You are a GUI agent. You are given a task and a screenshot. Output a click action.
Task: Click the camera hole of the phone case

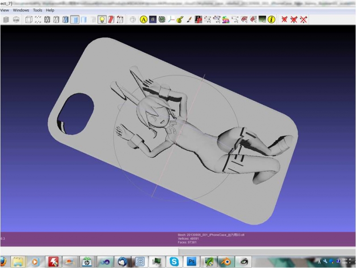pyautogui.click(x=75, y=114)
